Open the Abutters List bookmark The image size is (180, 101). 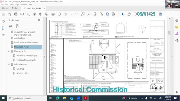coord(22,73)
